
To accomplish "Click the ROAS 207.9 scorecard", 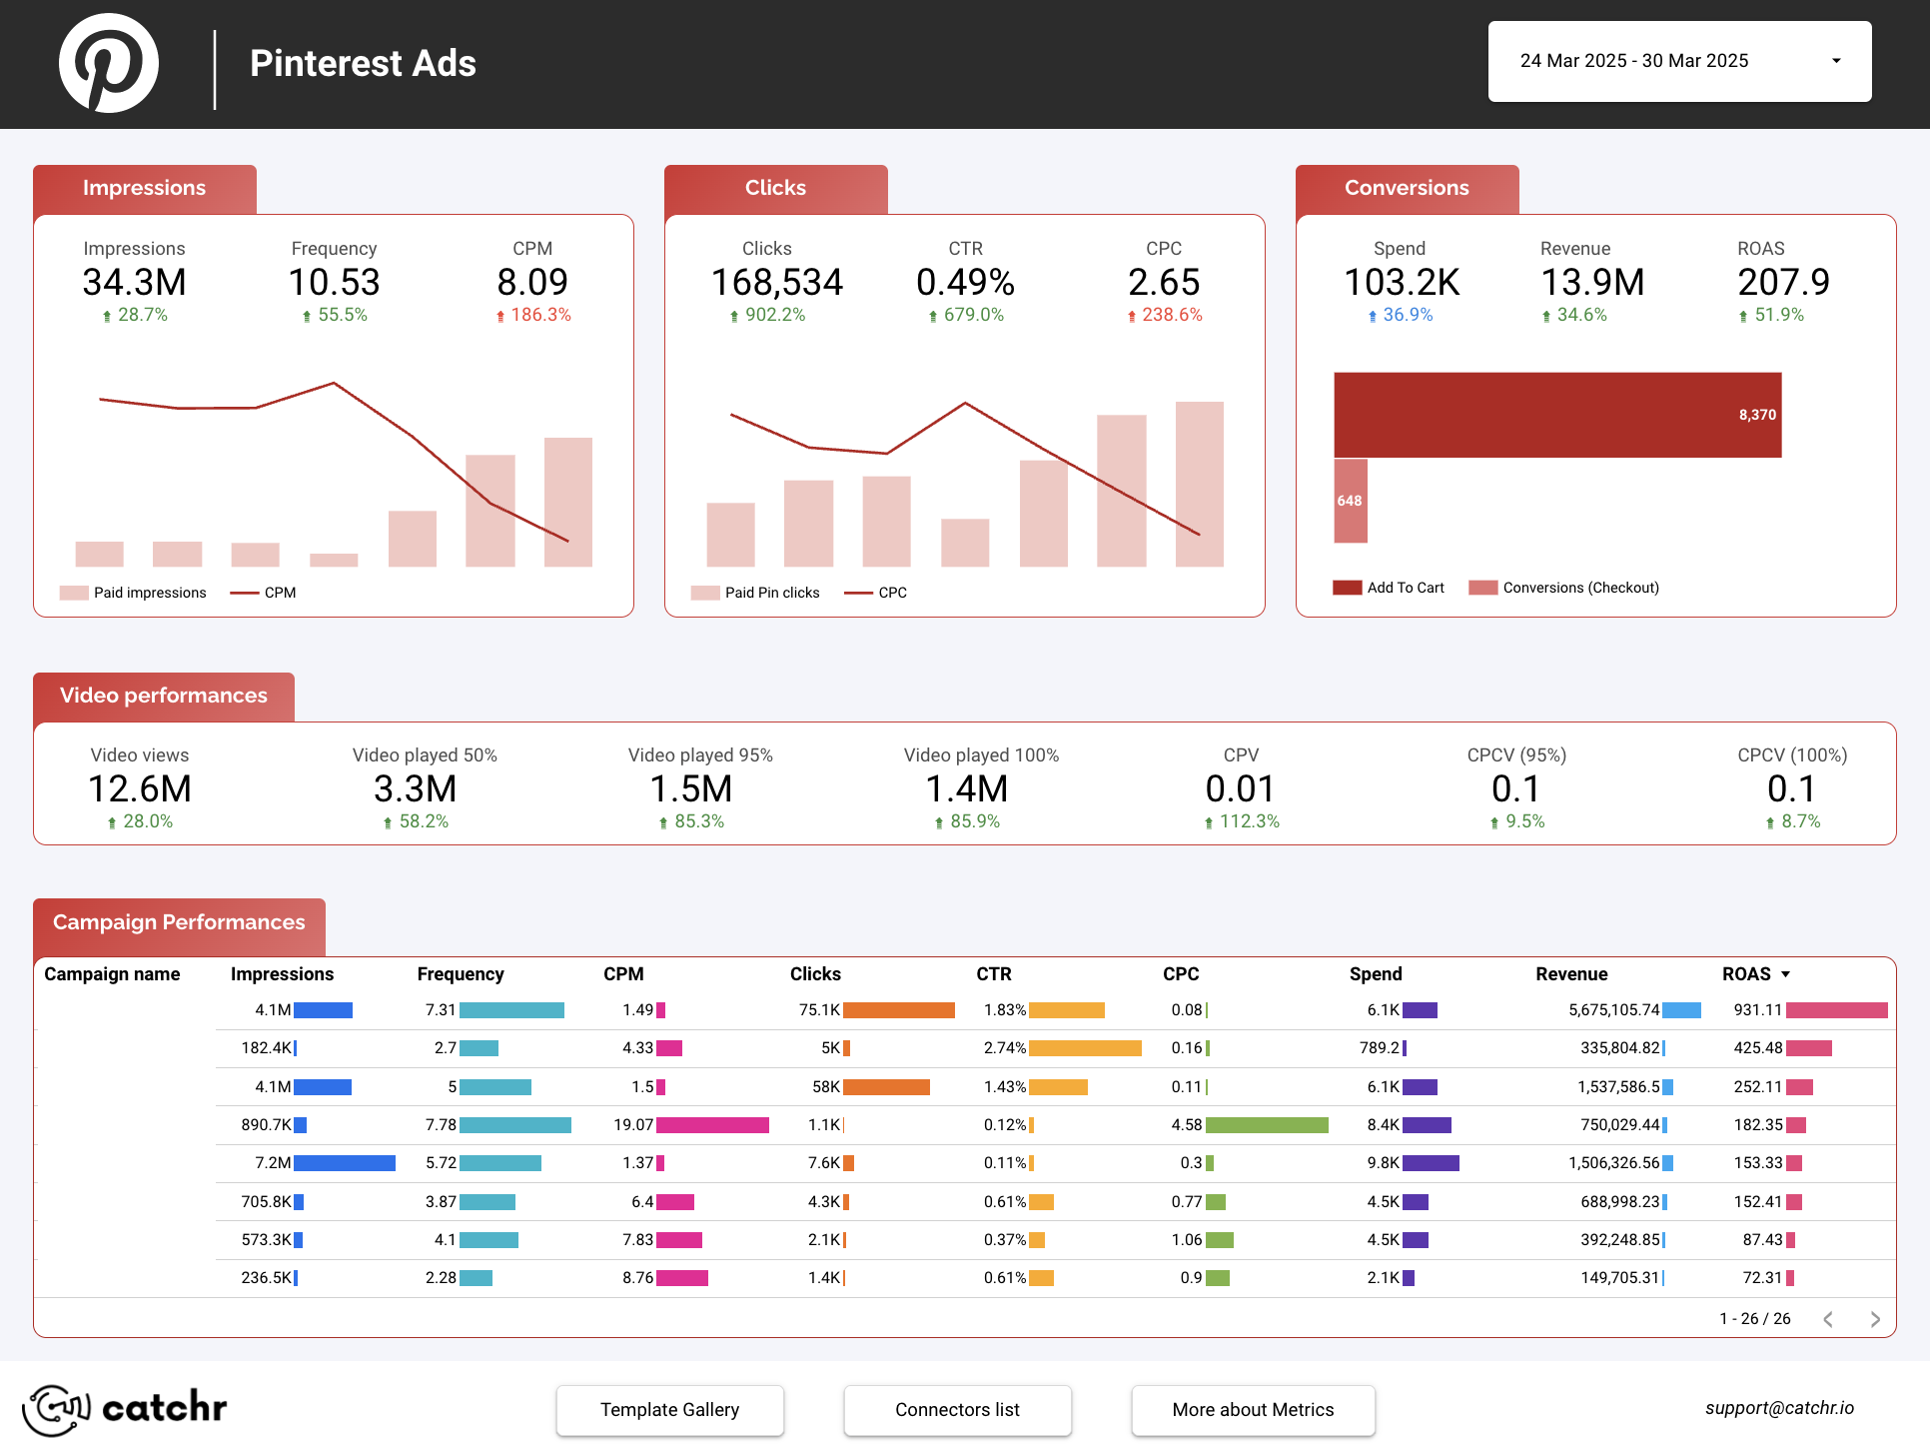I will pyautogui.click(x=1783, y=283).
